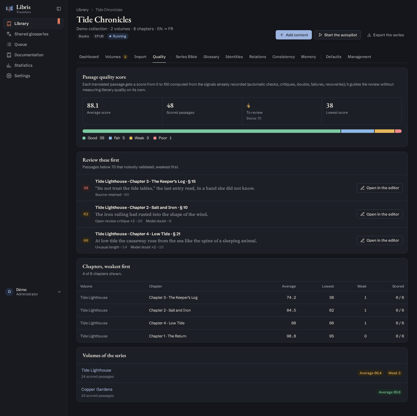Click the blue Fair segment of quality bar

click(358, 131)
